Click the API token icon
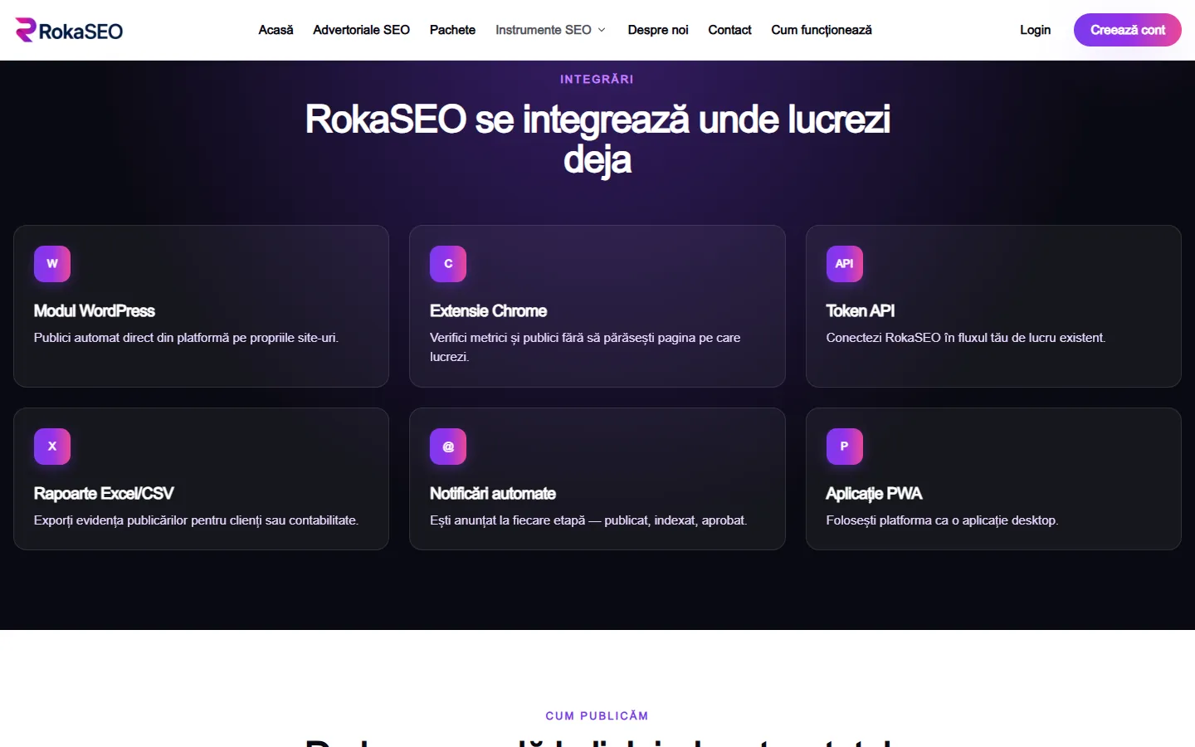This screenshot has width=1195, height=747. pyautogui.click(x=845, y=264)
